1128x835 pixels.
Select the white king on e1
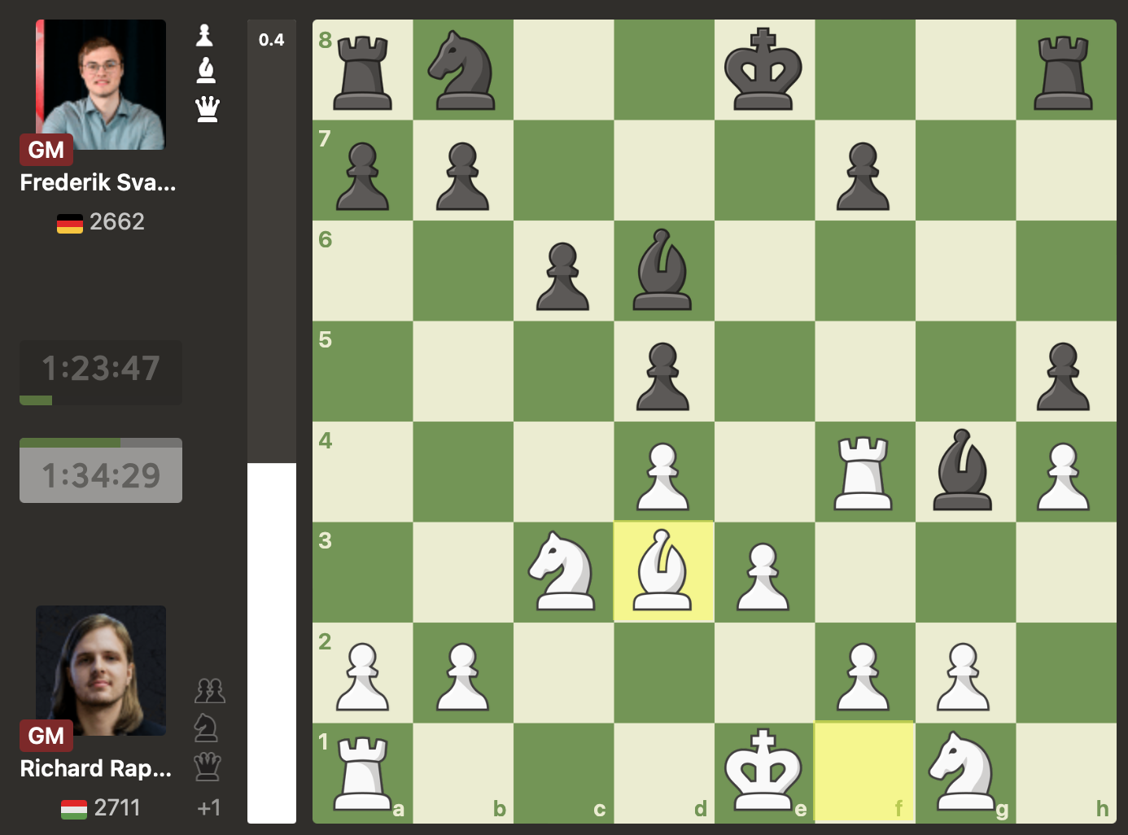pos(764,772)
